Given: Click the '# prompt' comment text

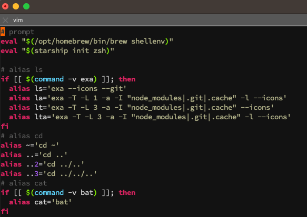Looking at the screenshot, I should (17, 32).
